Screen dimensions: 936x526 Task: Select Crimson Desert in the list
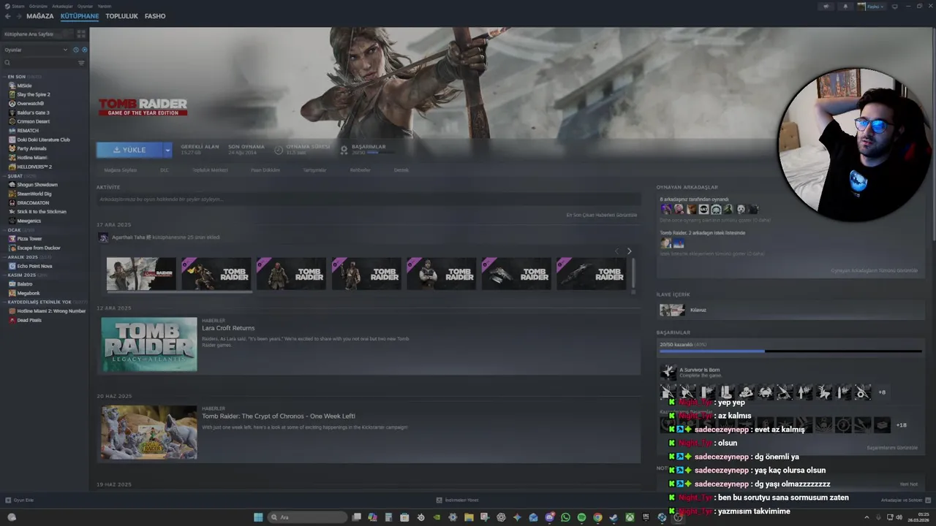coord(33,121)
